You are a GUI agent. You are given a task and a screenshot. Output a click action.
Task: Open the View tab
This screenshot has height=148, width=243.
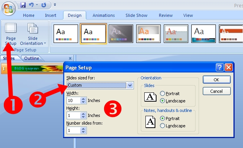(x=188, y=15)
